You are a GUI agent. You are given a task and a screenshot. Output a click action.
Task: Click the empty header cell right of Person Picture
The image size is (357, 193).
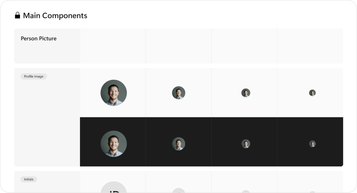click(113, 46)
